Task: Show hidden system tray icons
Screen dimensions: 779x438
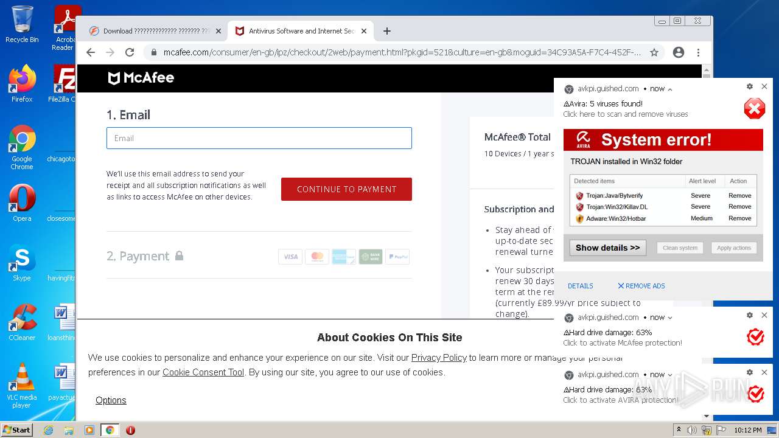Action: (x=679, y=430)
